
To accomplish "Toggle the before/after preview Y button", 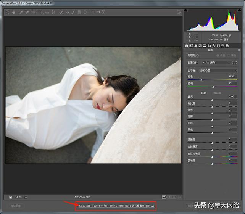I will pos(164,197).
